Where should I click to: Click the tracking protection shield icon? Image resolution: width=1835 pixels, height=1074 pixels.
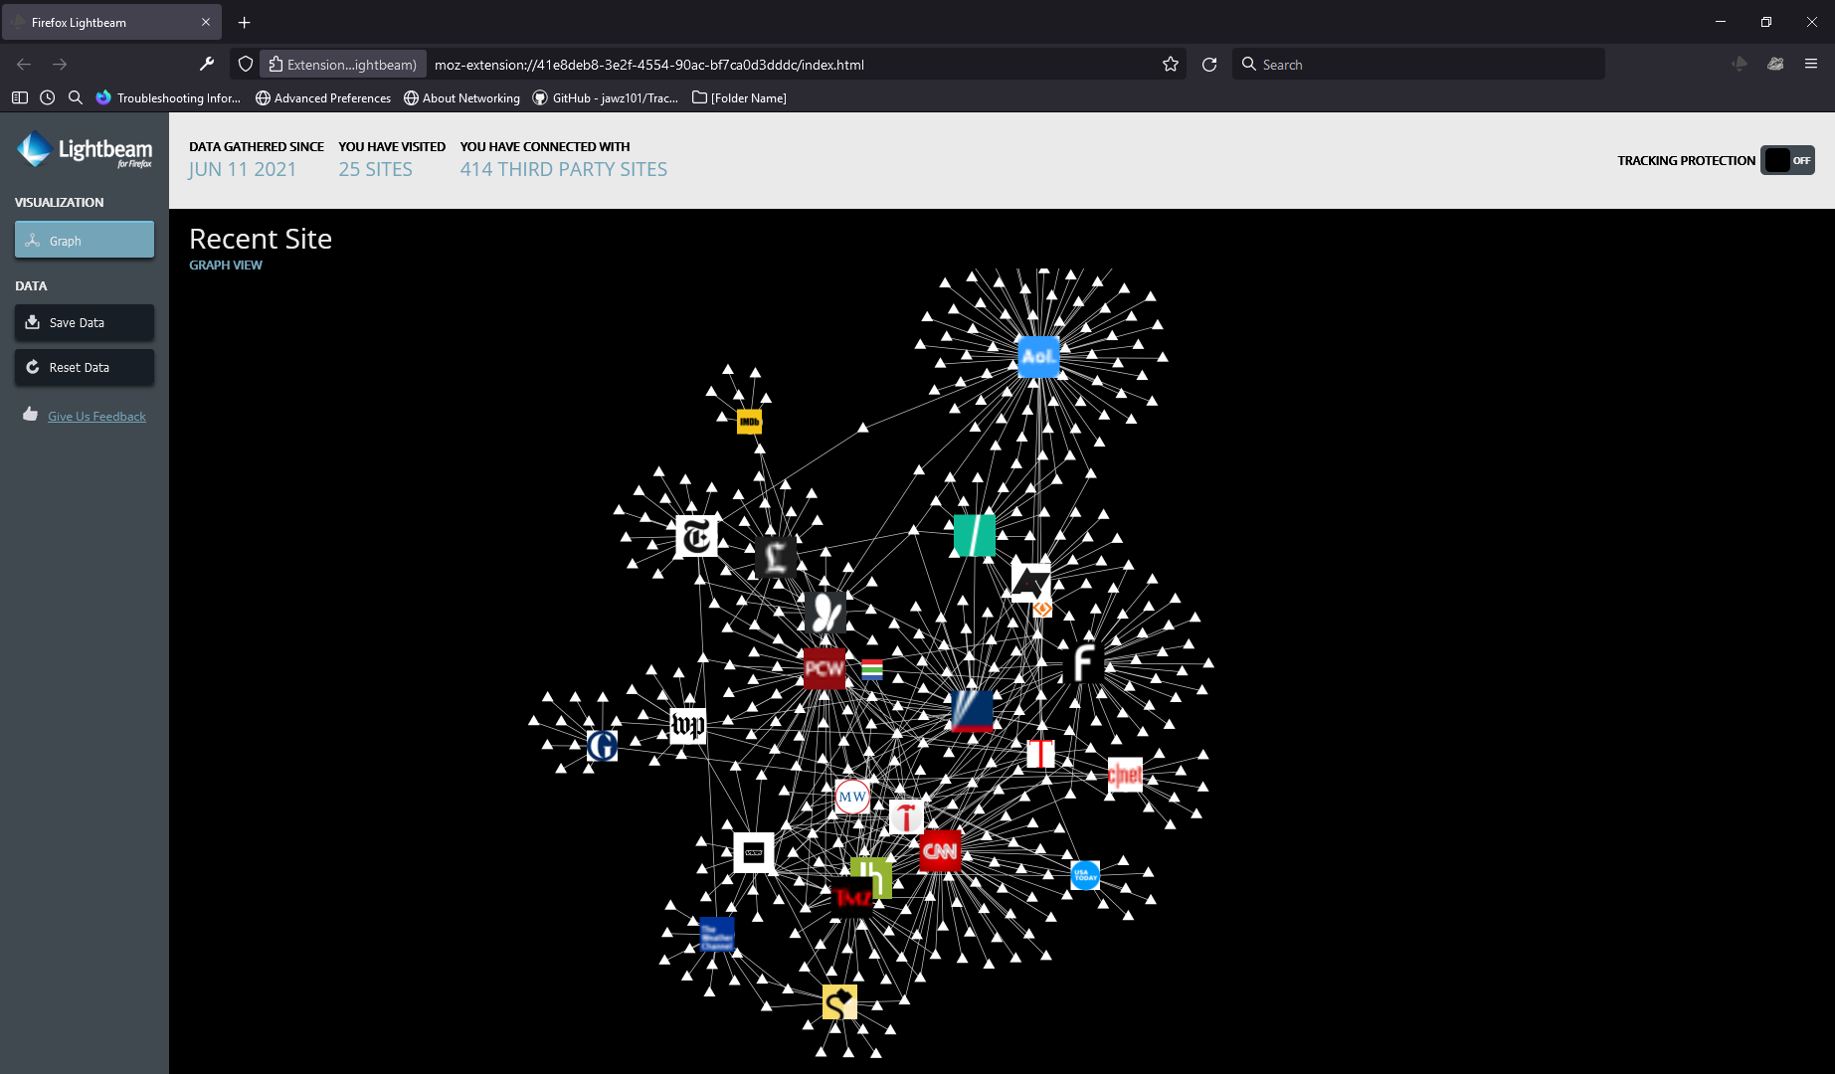point(246,65)
